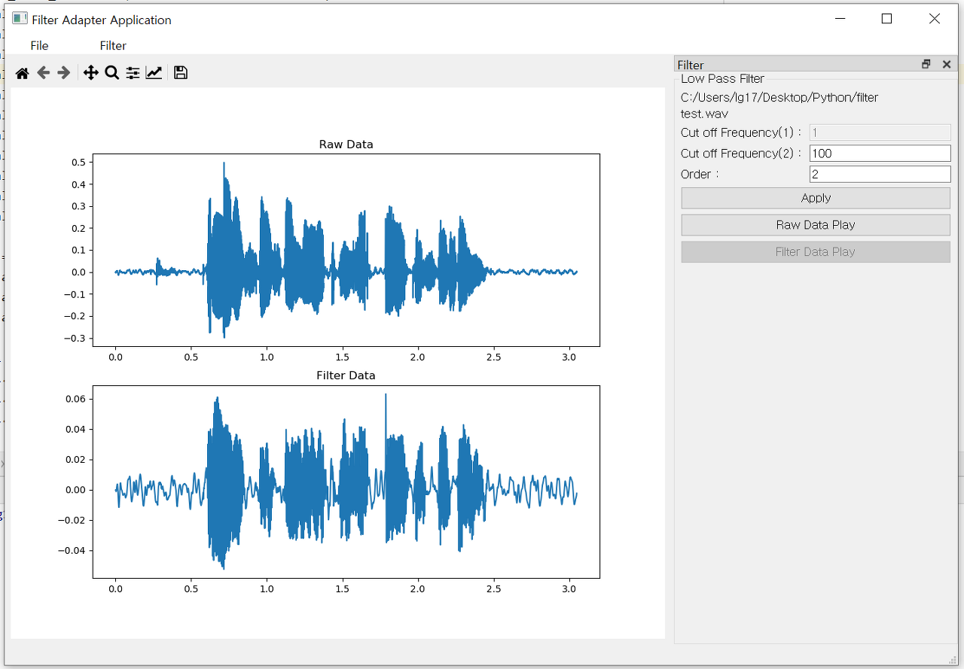Viewport: 964px width, 669px height.
Task: Open the Filter menu
Action: [x=112, y=45]
